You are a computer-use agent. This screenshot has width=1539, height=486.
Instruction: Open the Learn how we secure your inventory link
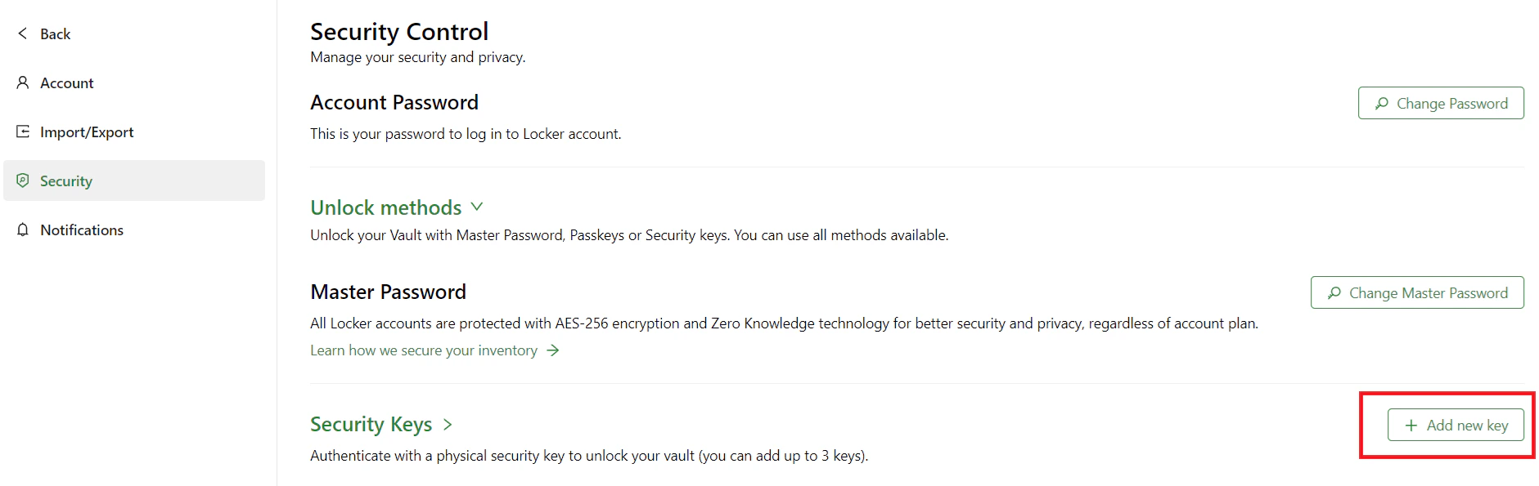[424, 350]
